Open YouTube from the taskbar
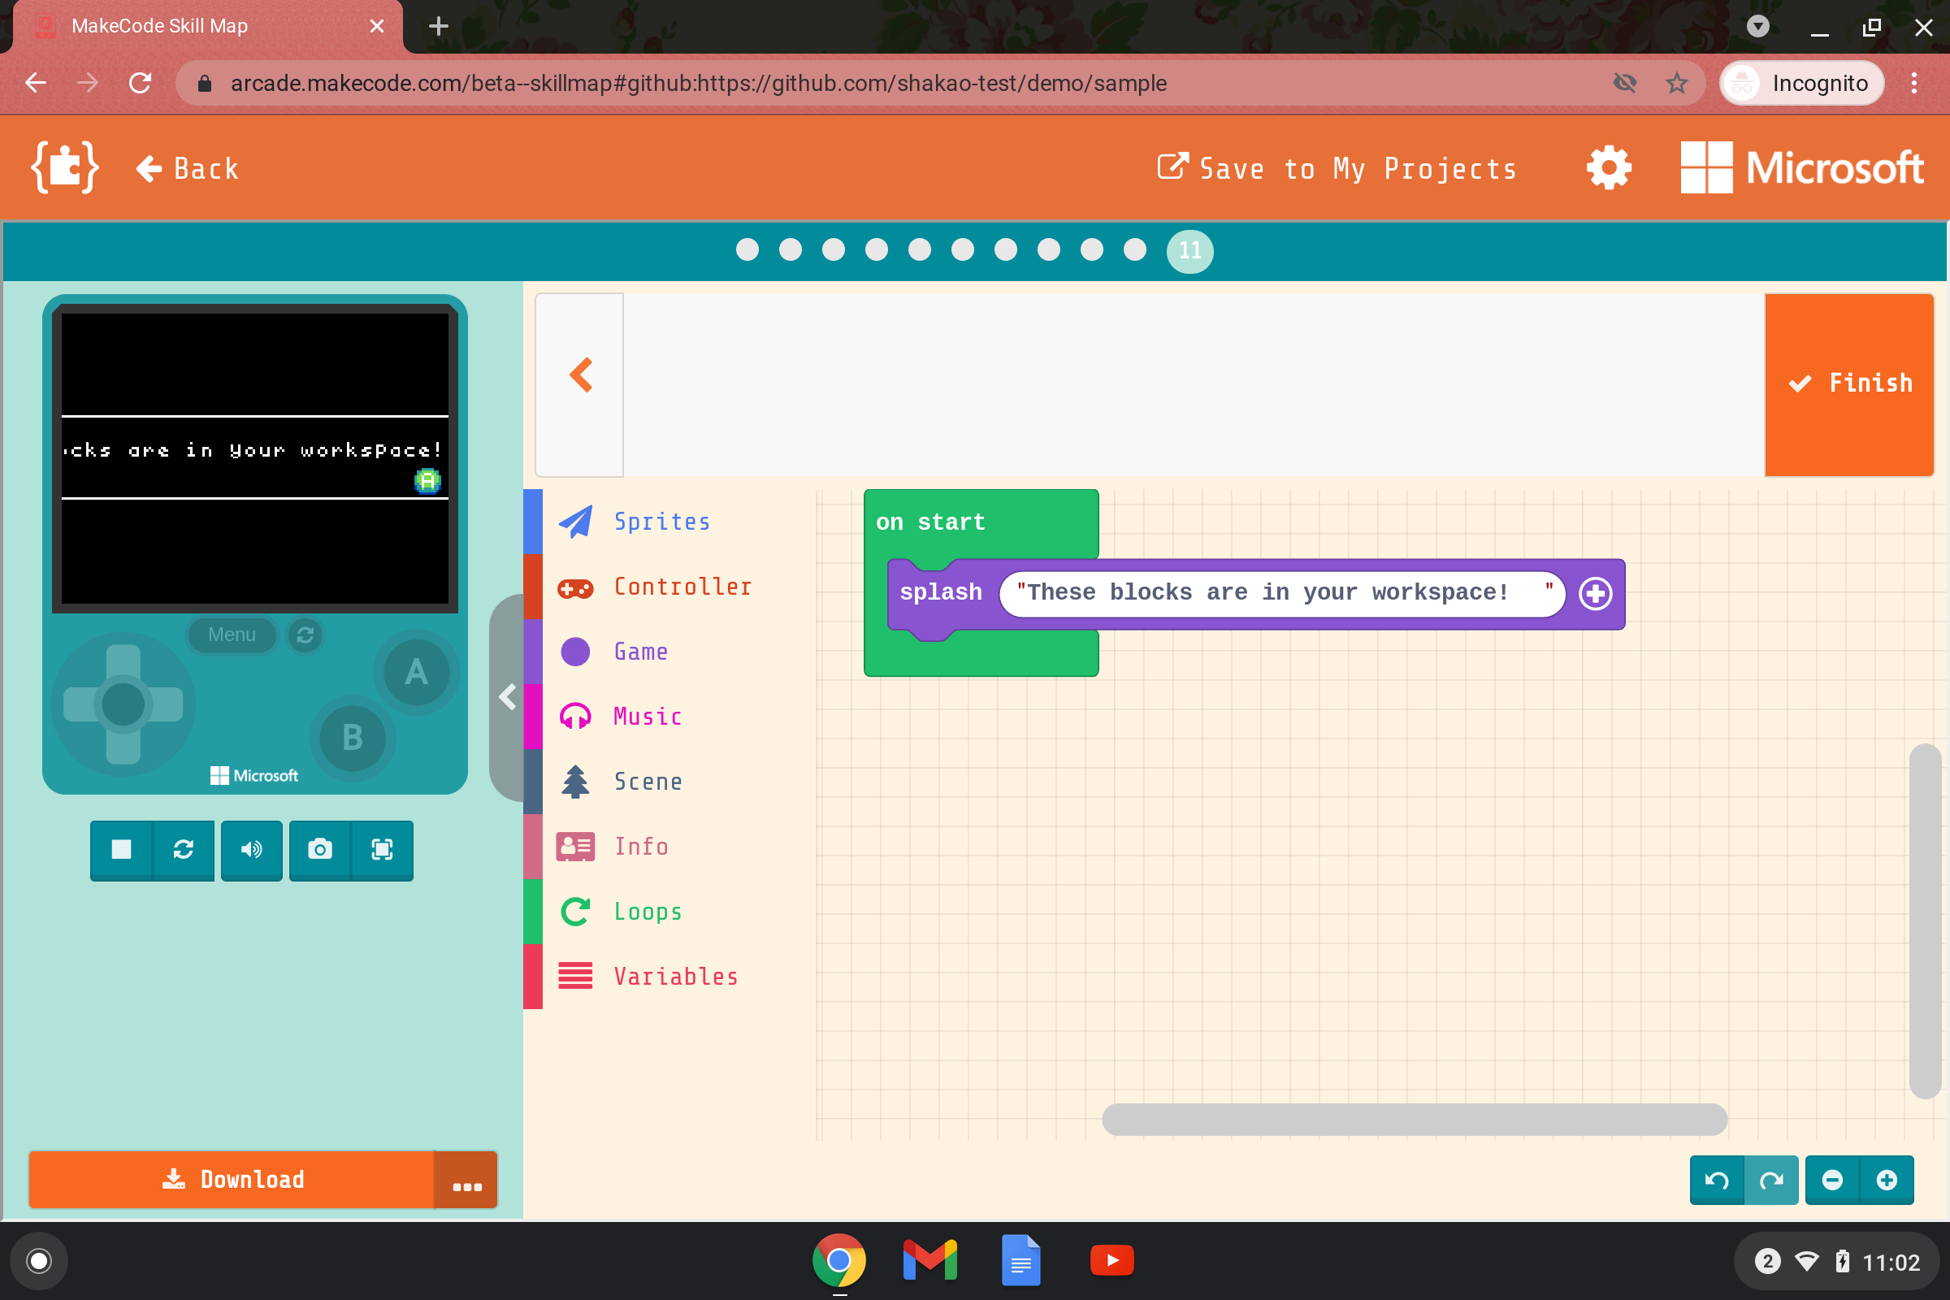 coord(1111,1259)
